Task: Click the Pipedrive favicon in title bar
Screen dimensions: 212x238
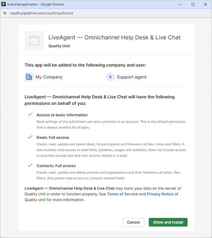Action: tap(4, 4)
